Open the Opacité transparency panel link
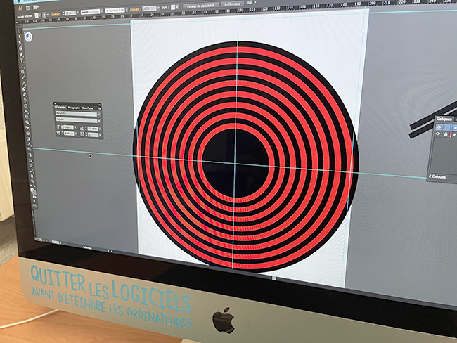Viewport: 457px width, 343px height. click(x=135, y=10)
